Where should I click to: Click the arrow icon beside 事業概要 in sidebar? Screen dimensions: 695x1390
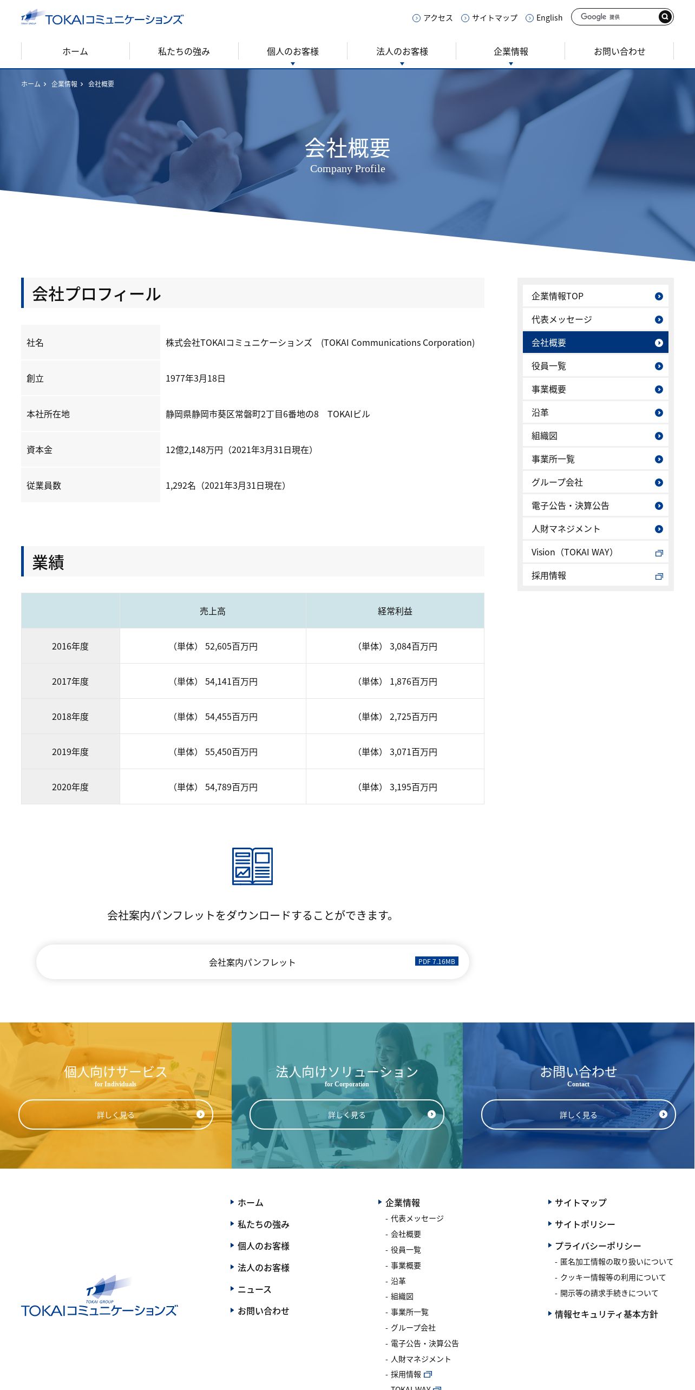(x=659, y=389)
